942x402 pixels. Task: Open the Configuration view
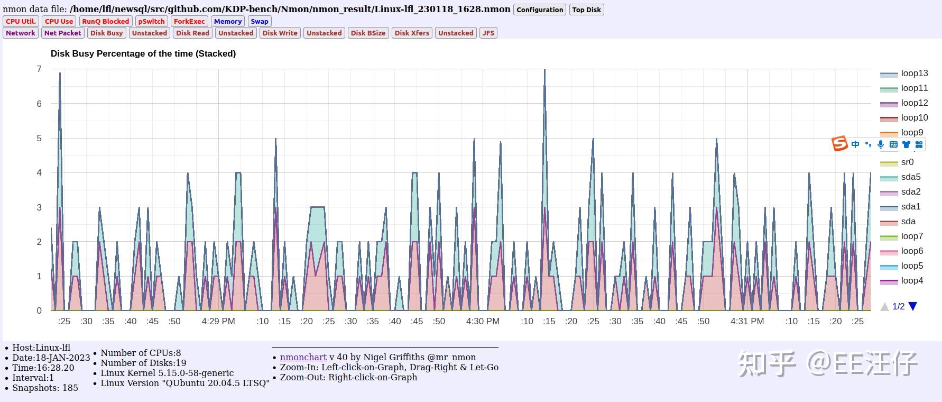(540, 10)
